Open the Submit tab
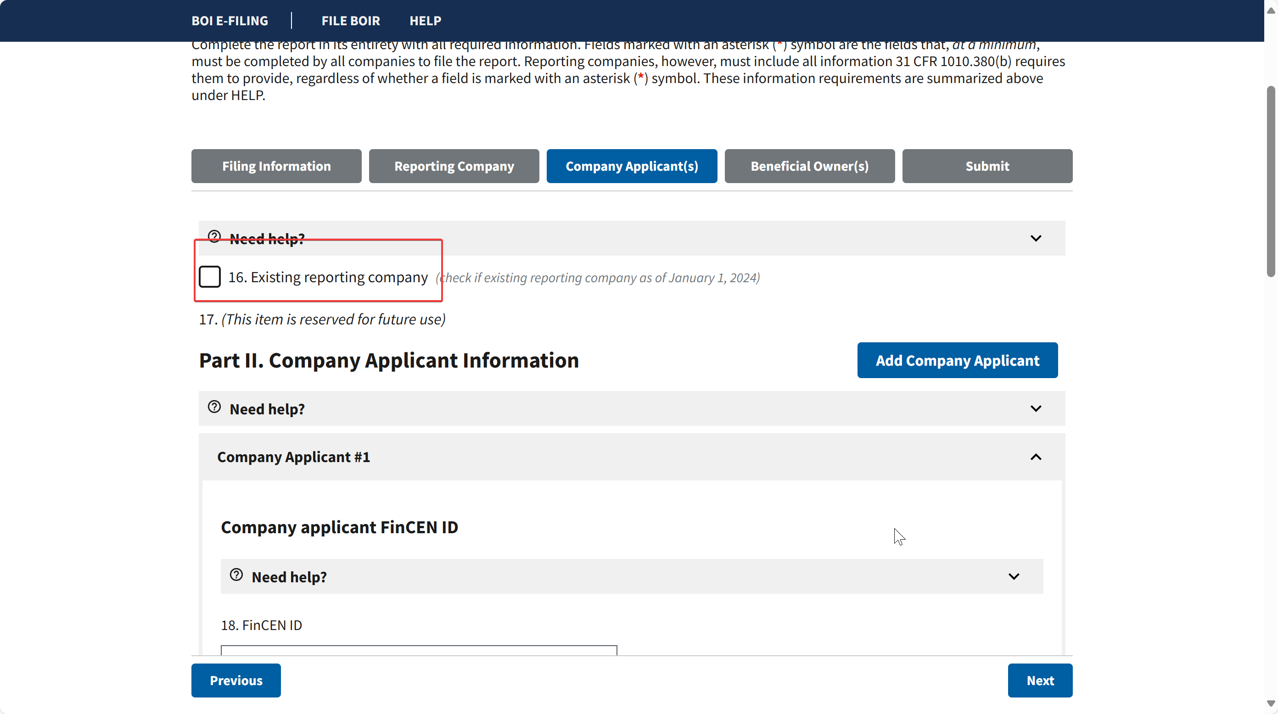The width and height of the screenshot is (1278, 714). [987, 166]
